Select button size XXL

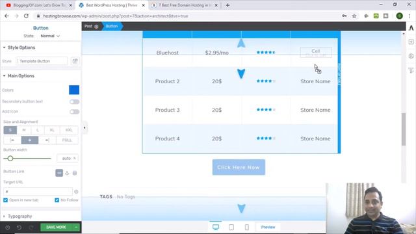(x=69, y=130)
